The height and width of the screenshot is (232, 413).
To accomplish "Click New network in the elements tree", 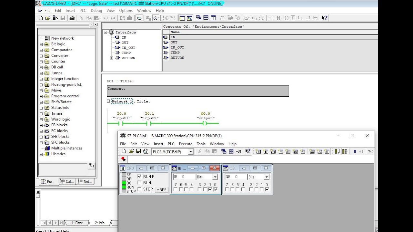I will pos(62,38).
